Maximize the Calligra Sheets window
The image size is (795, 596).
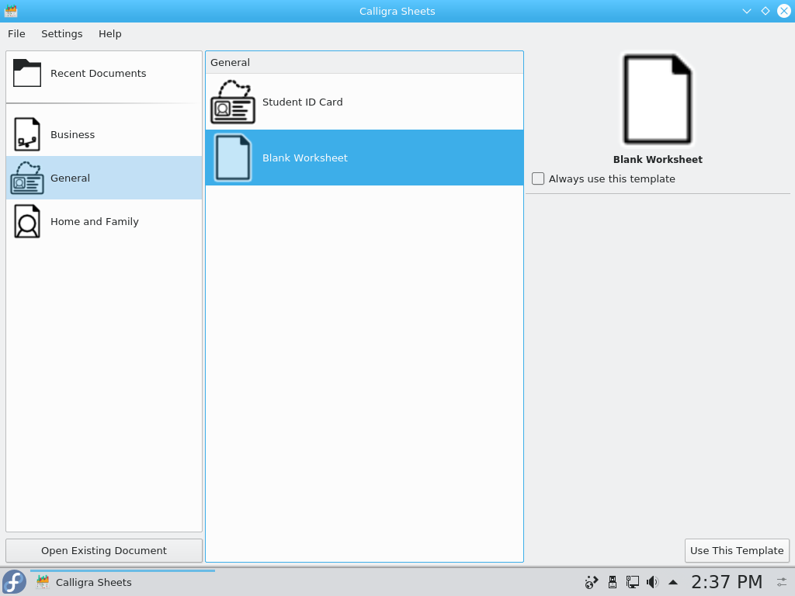coord(765,11)
